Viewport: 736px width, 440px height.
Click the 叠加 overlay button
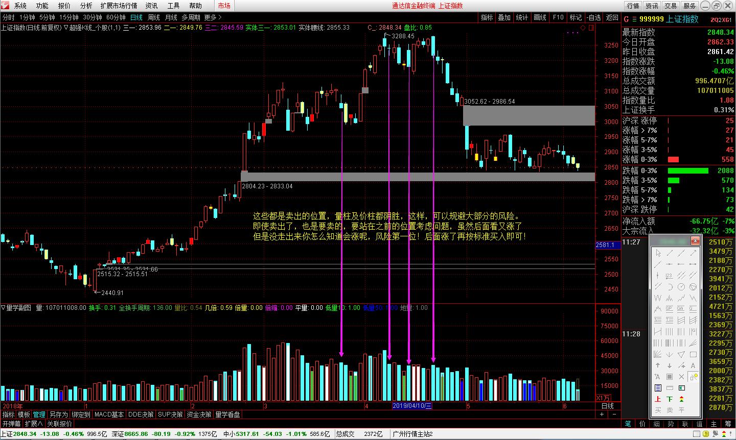pyautogui.click(x=504, y=17)
